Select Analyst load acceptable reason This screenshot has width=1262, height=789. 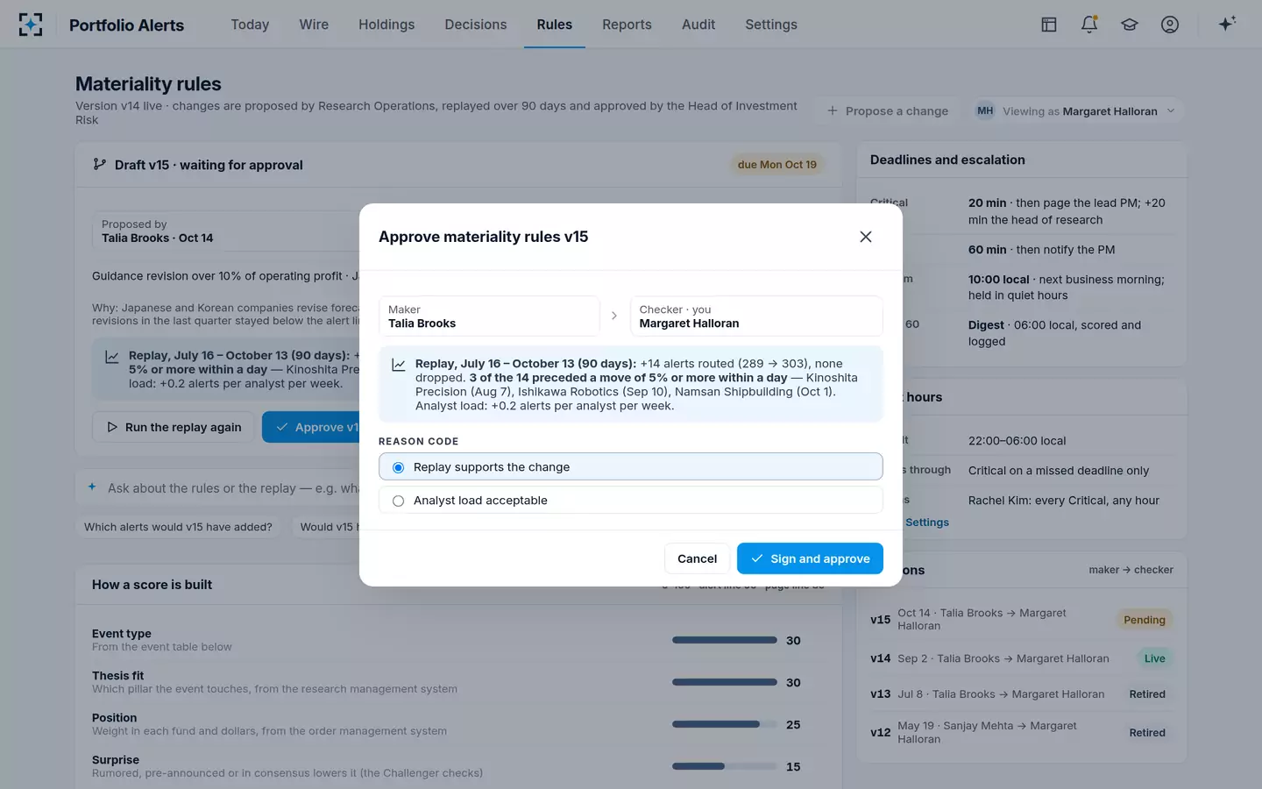[630, 501]
